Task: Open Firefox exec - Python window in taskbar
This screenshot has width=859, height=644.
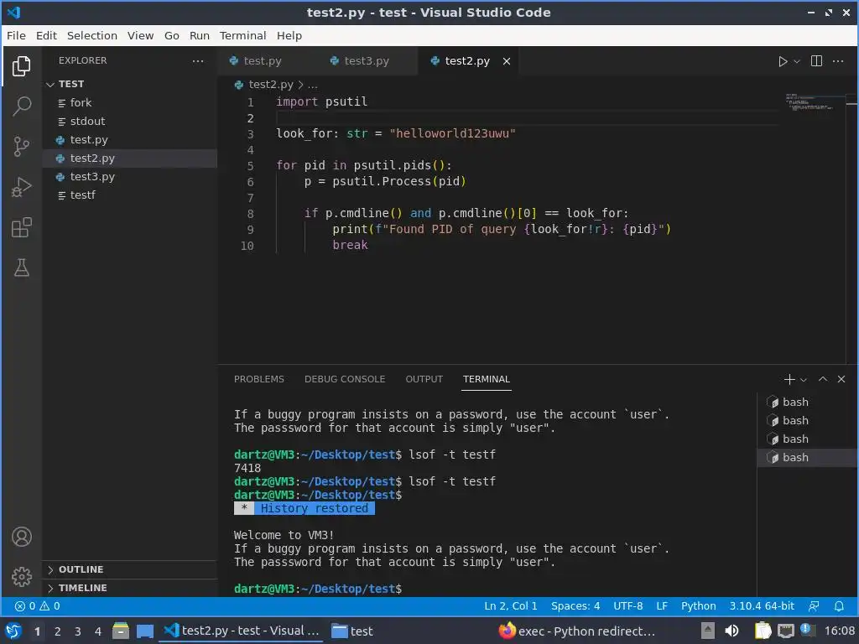Action: [x=577, y=631]
